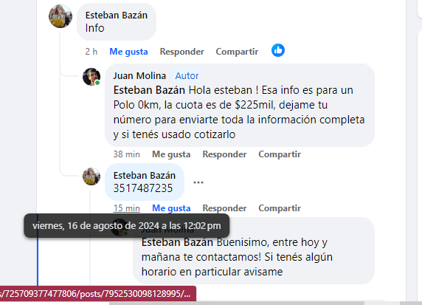Open Juan Molina's name link with Autor badge
Screen dimensions: 422x305
(x=139, y=76)
